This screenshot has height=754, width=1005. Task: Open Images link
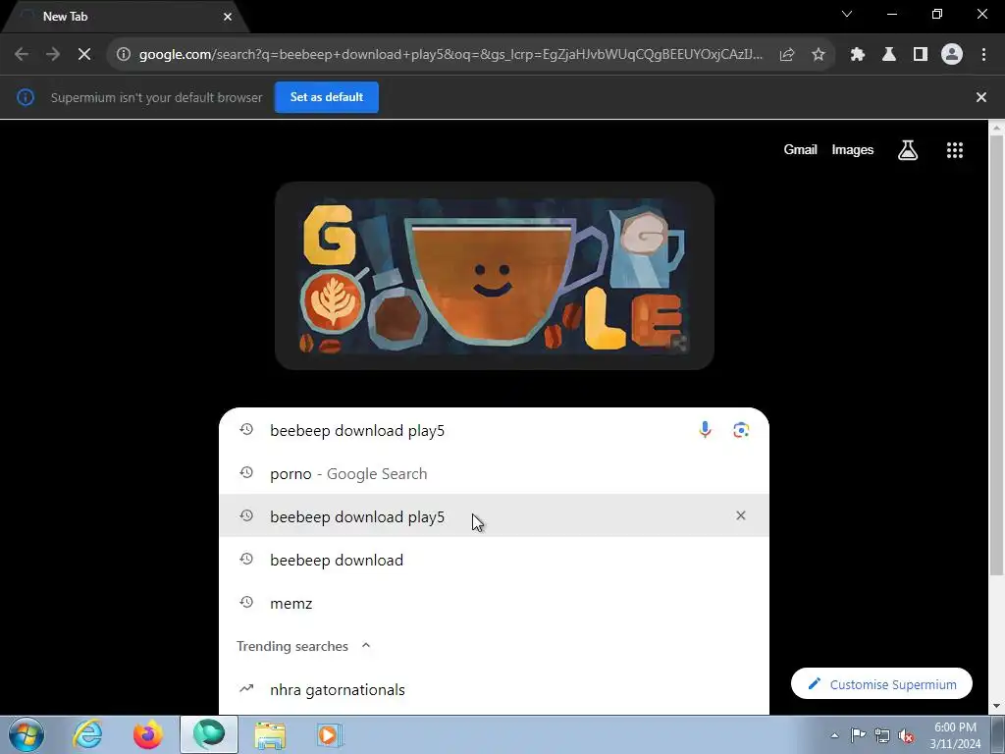(x=853, y=150)
